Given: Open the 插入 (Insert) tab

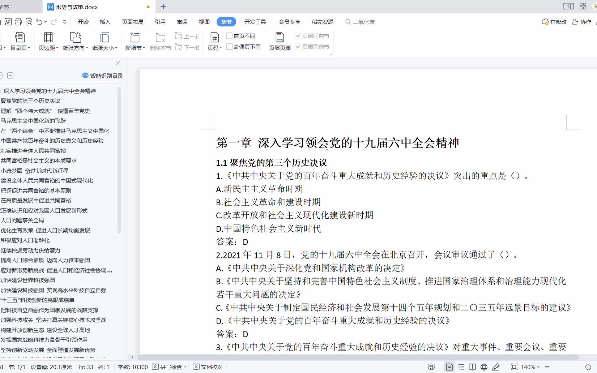Looking at the screenshot, I should coord(105,22).
